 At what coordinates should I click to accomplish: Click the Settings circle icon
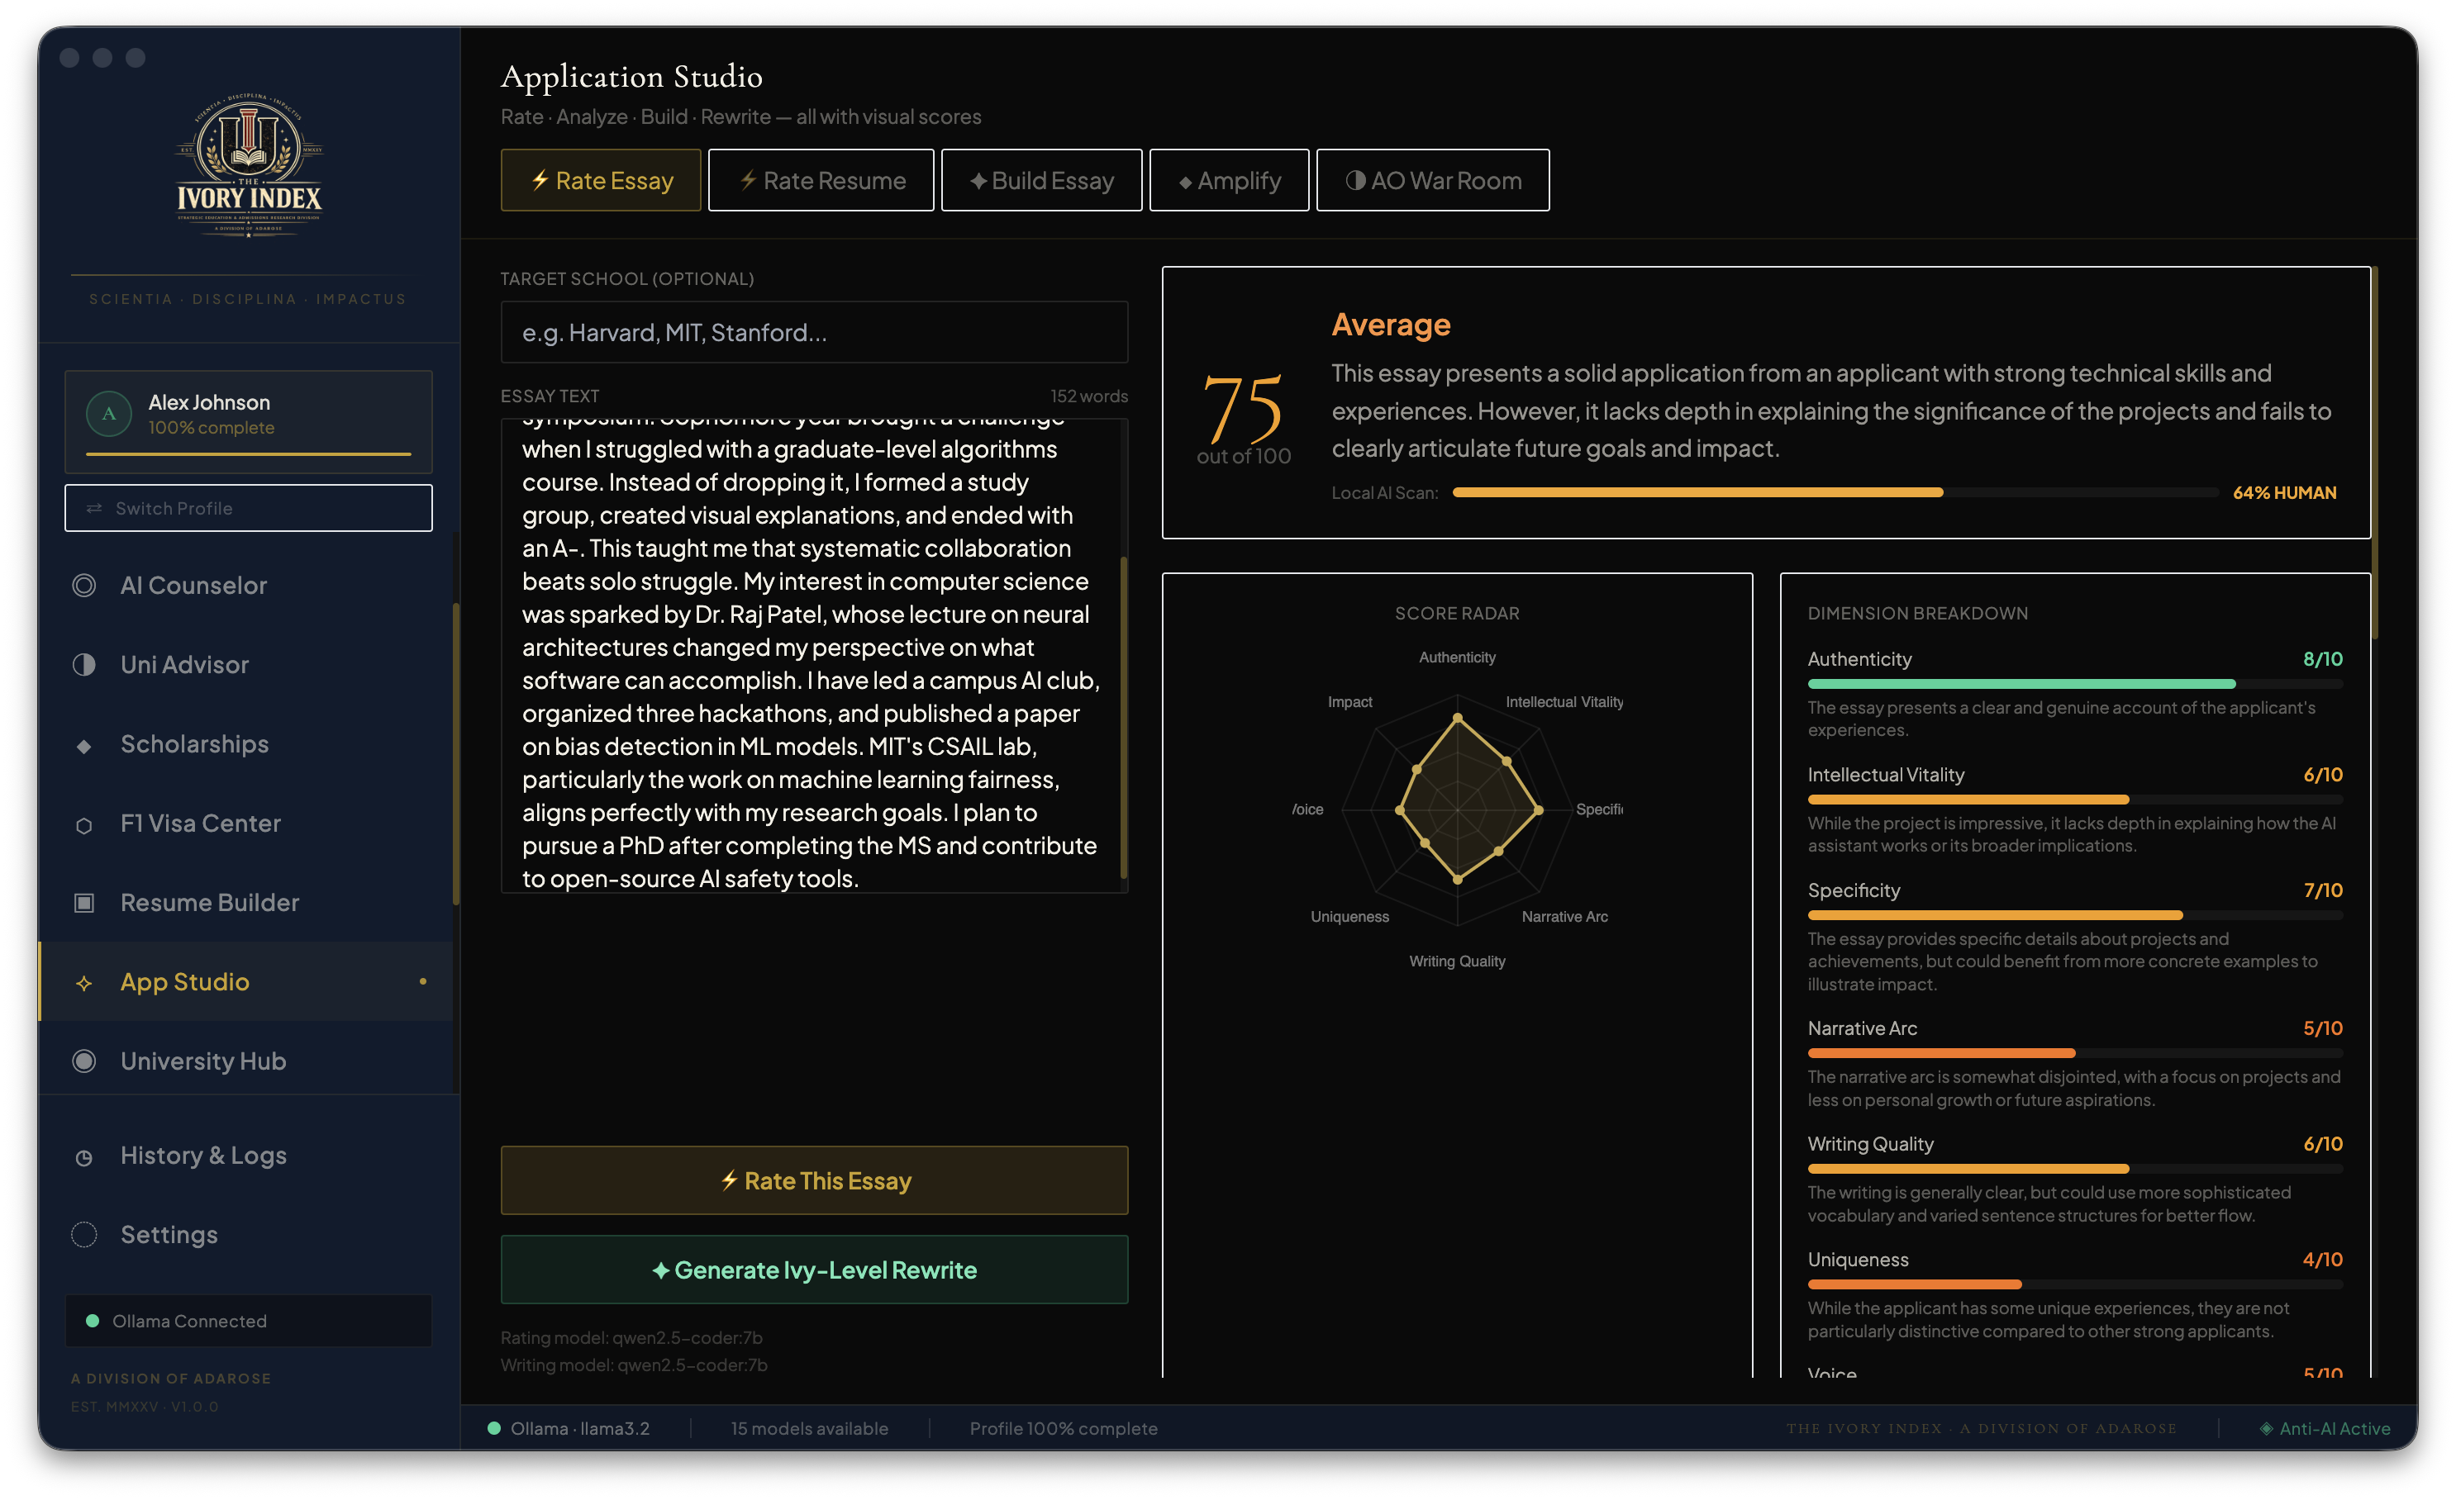pos(83,1234)
